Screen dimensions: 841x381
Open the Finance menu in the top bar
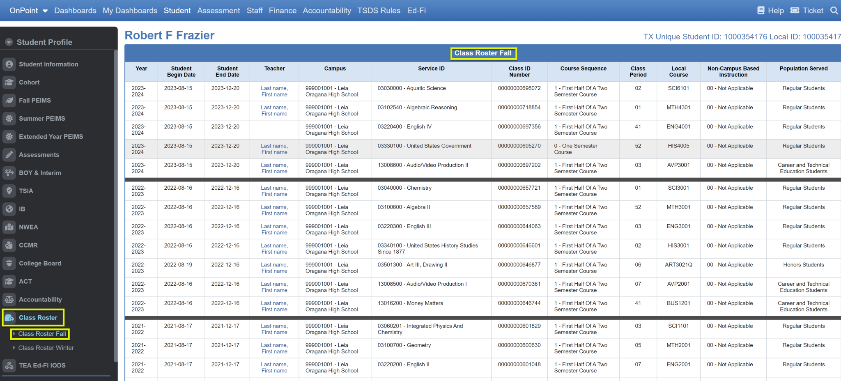tap(283, 10)
